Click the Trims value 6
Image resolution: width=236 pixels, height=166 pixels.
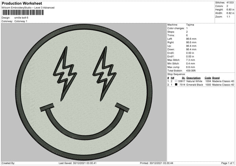[187, 35]
